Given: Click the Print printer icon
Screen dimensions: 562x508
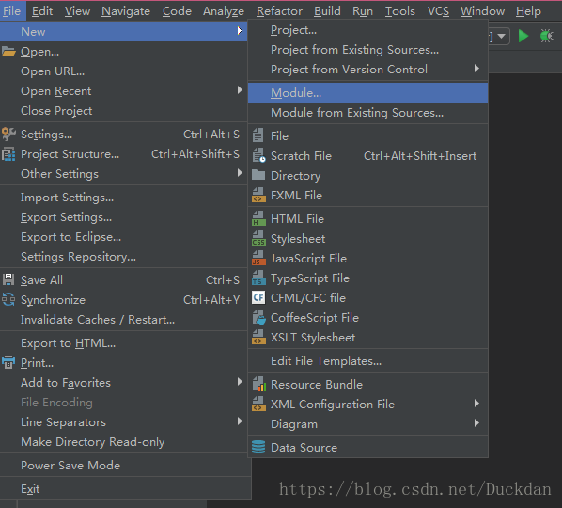Looking at the screenshot, I should coord(8,362).
